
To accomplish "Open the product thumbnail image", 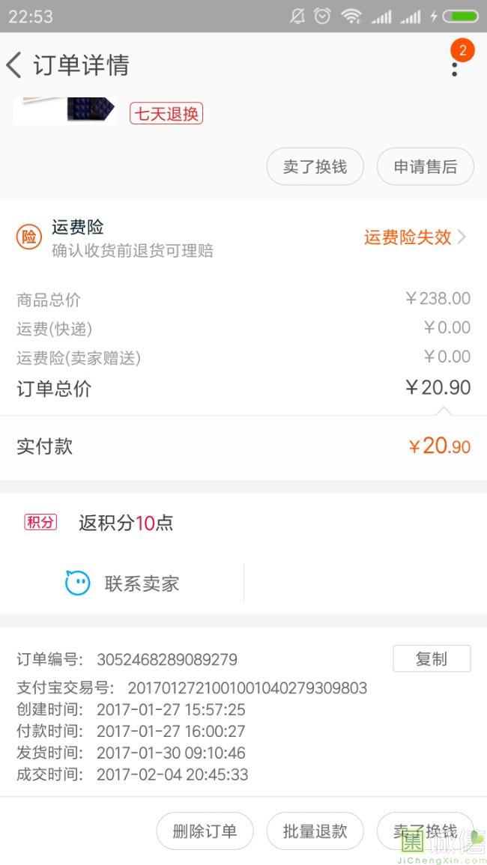I will pyautogui.click(x=64, y=109).
